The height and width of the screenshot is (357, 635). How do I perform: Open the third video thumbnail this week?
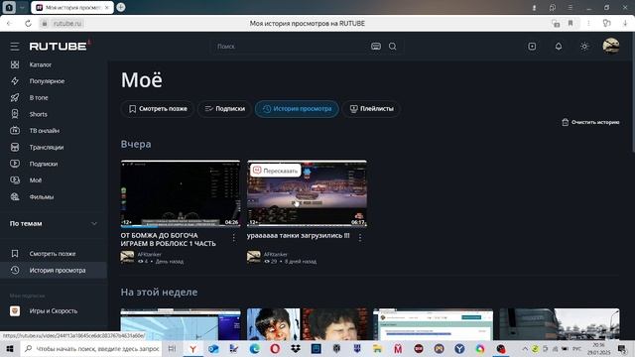pos(433,324)
